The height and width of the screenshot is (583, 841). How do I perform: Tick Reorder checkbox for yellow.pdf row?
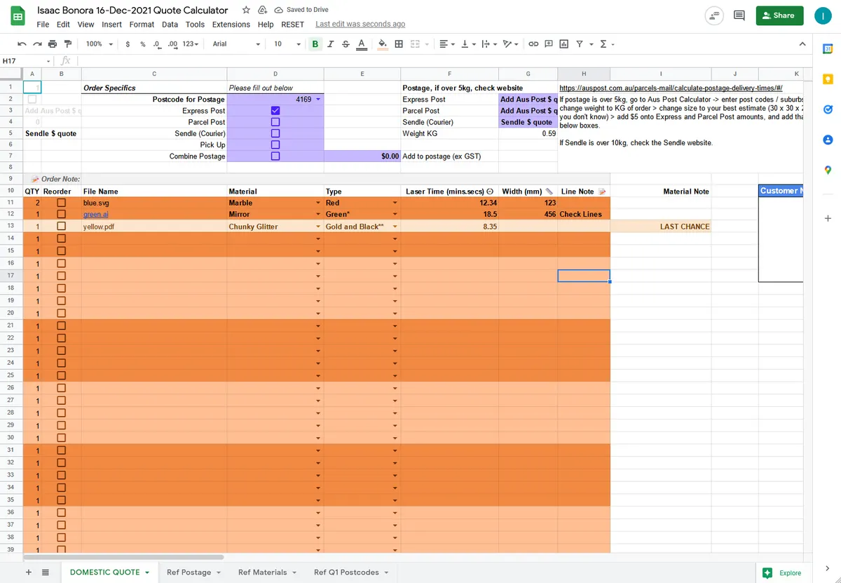click(61, 227)
